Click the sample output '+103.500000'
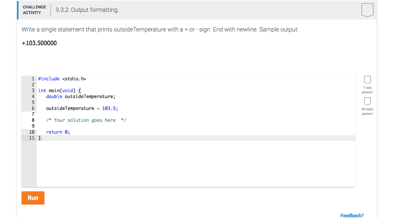The image size is (393, 218). coord(39,43)
